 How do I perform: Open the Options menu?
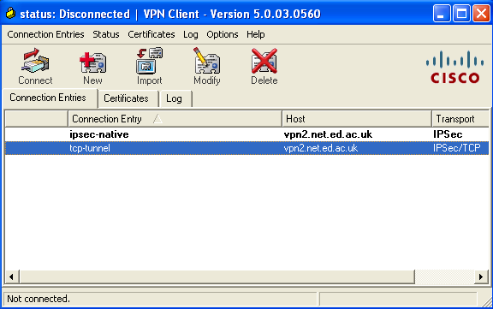pyautogui.click(x=223, y=34)
